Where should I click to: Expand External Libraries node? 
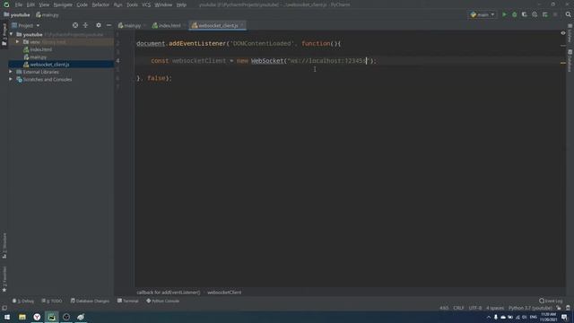pos(11,72)
